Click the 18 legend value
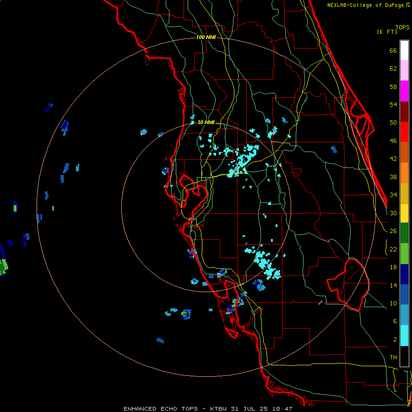The image size is (412, 412). pyautogui.click(x=393, y=267)
